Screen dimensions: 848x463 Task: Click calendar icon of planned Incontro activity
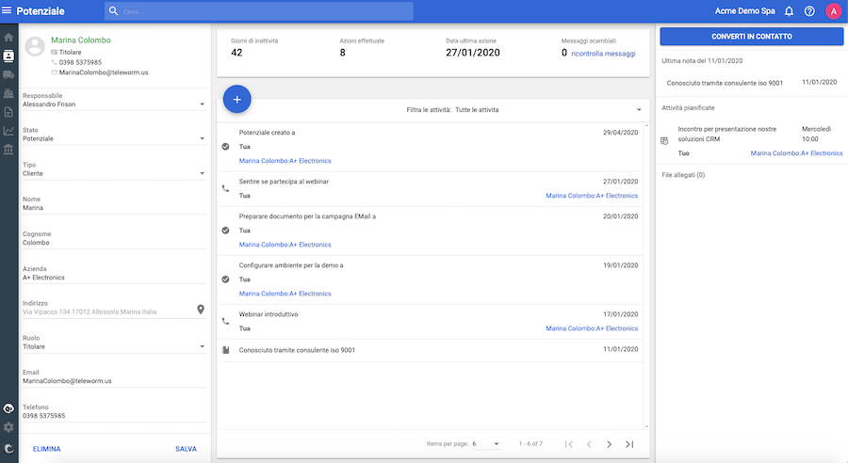[x=664, y=141]
